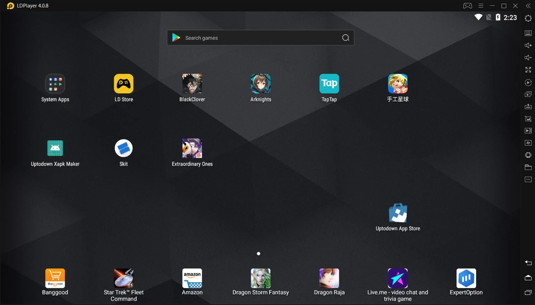
Task: Click the LDPlayer 4.0.8 title text
Action: coord(33,6)
